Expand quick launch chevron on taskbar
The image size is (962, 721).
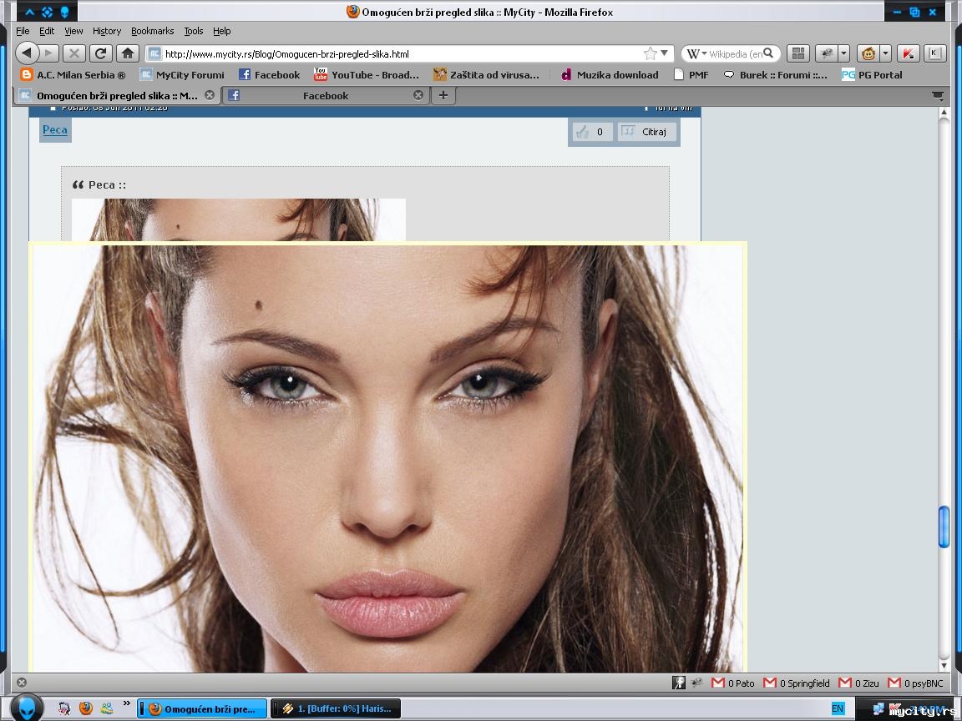(x=126, y=703)
